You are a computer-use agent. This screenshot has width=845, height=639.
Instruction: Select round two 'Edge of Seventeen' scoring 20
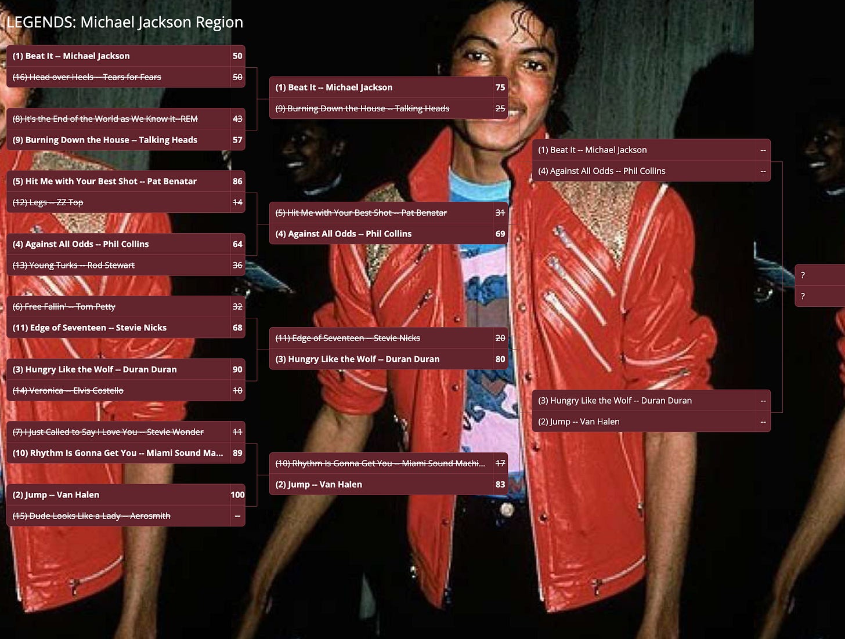click(x=389, y=338)
